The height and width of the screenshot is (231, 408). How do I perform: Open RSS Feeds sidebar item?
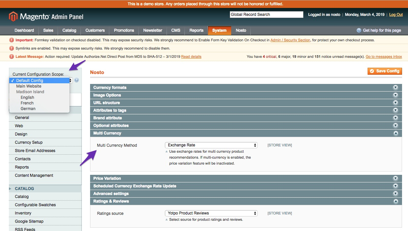(x=45, y=229)
